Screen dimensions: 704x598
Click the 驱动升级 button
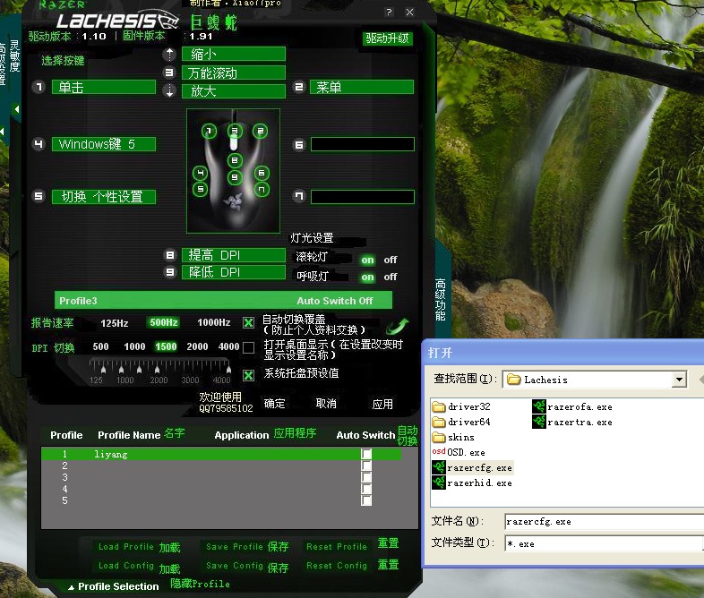[x=387, y=38]
